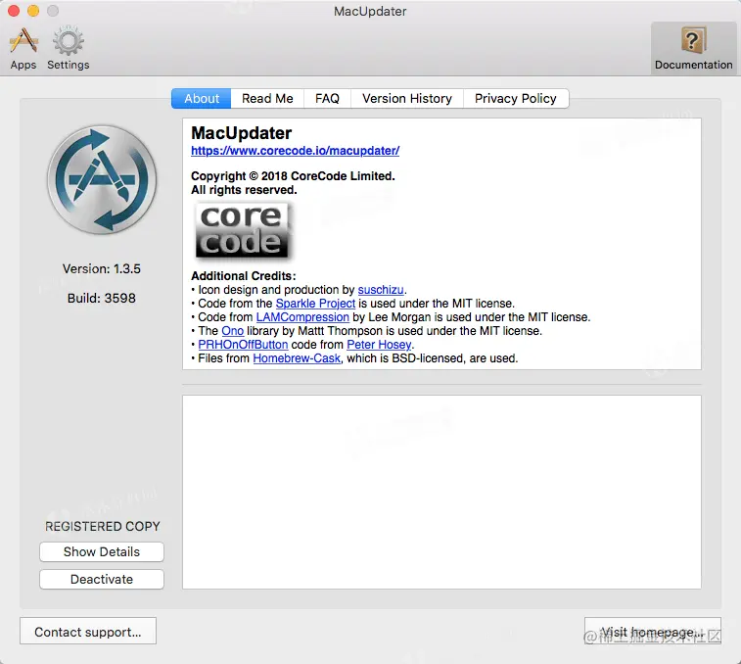Open the PRHOnOffButton link

pyautogui.click(x=243, y=345)
